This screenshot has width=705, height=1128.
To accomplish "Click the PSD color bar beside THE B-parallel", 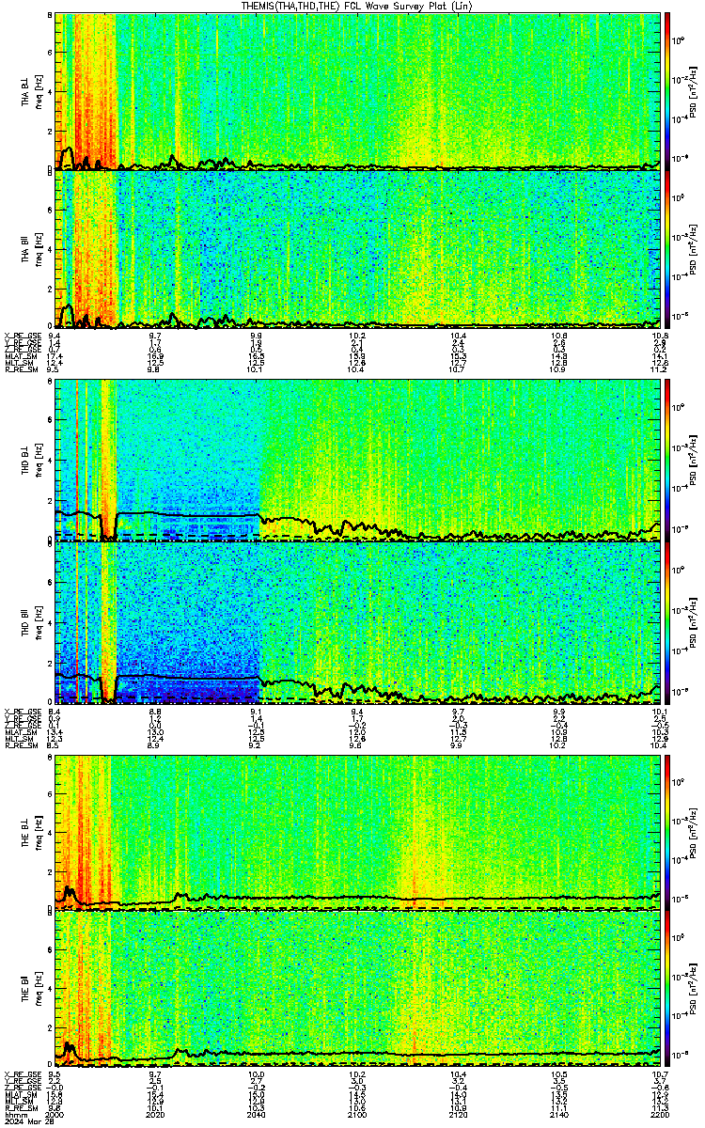I will click(x=668, y=990).
